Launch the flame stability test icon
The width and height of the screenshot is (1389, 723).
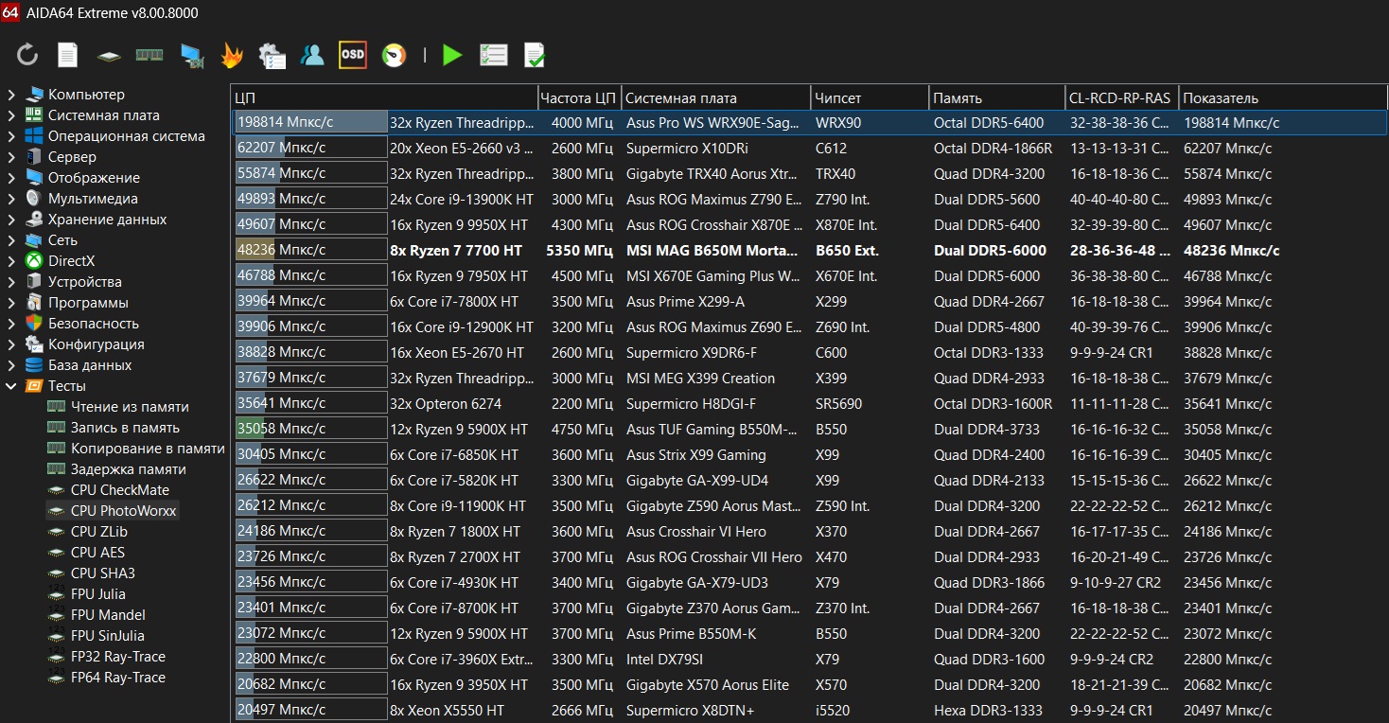pyautogui.click(x=232, y=55)
